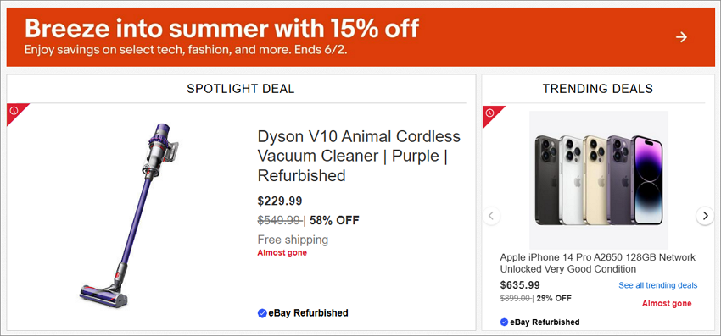Click the trending deals red timer icon

490,113
